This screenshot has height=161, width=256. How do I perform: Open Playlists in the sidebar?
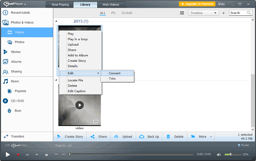(27, 91)
